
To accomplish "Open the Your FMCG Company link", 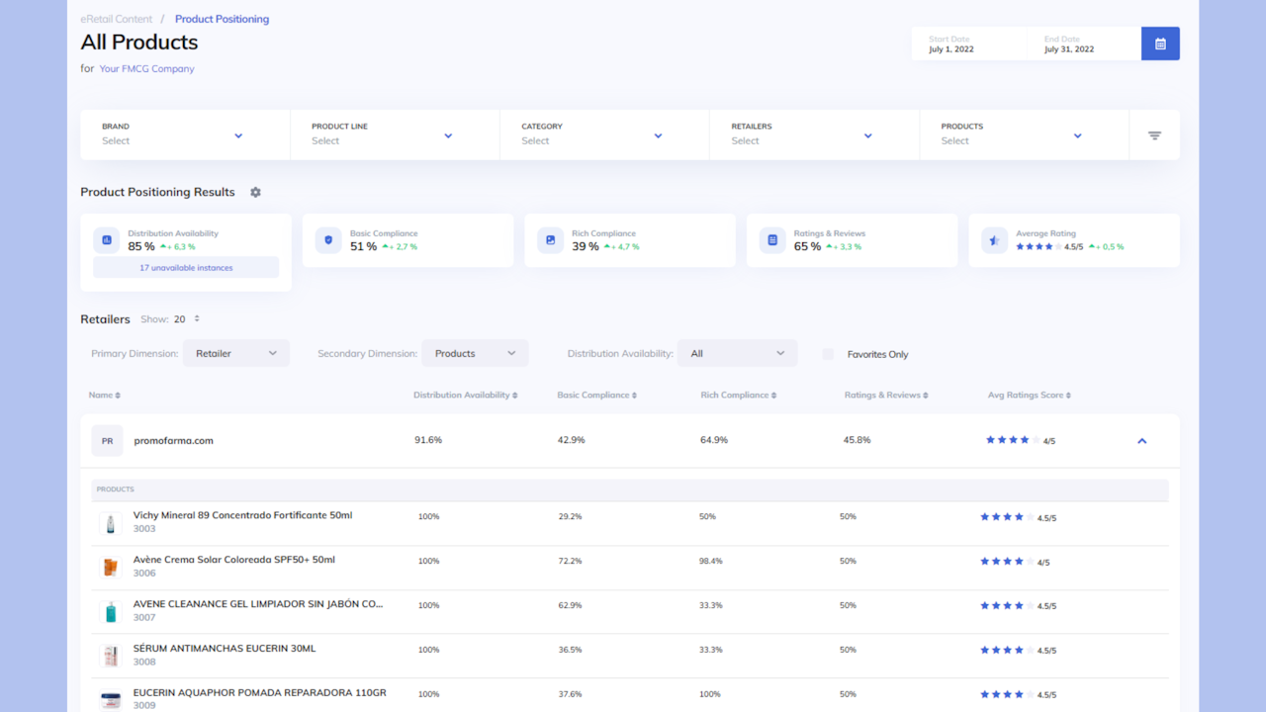I will tap(146, 69).
